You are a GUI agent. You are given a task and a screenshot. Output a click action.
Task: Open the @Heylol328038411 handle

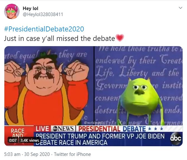pyautogui.click(x=43, y=14)
